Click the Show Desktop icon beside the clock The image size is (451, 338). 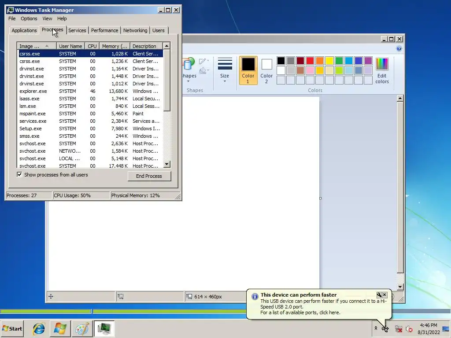tap(446, 328)
